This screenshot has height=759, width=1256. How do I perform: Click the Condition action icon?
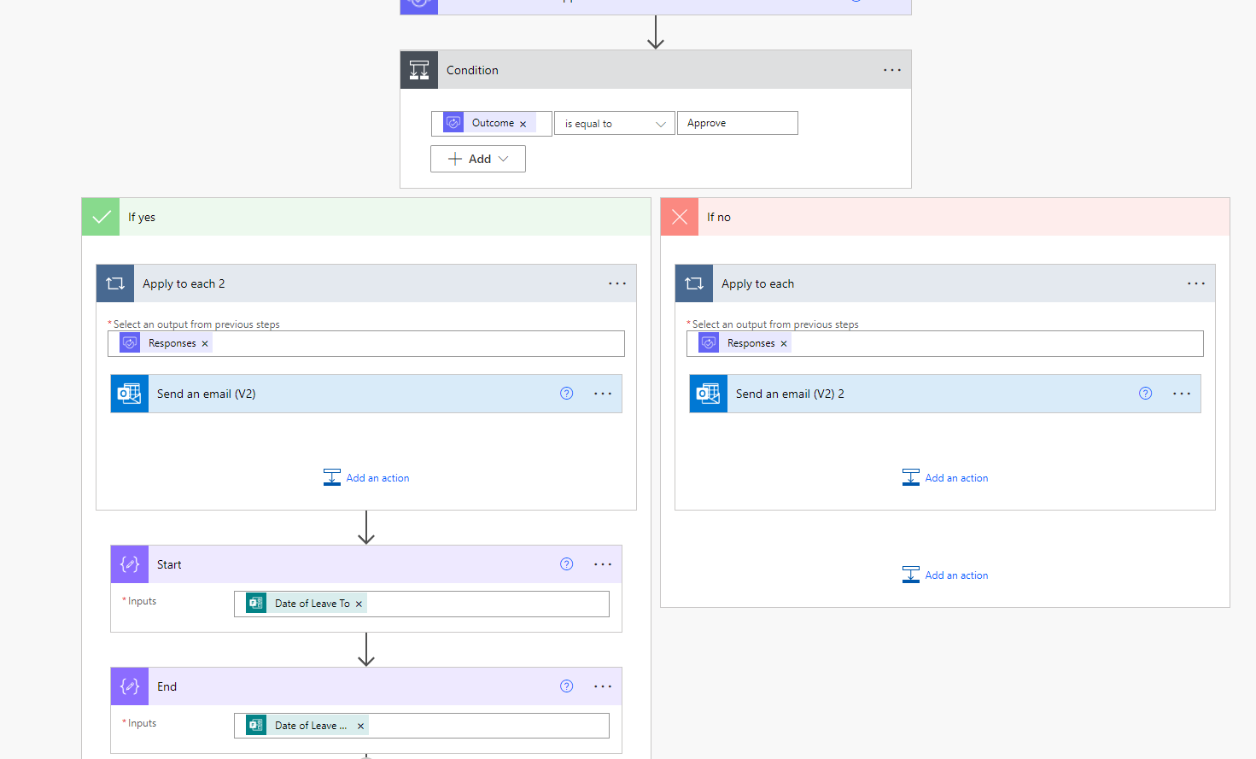pos(418,69)
